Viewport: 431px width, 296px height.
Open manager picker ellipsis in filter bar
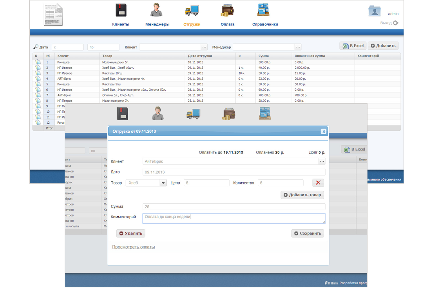click(298, 47)
